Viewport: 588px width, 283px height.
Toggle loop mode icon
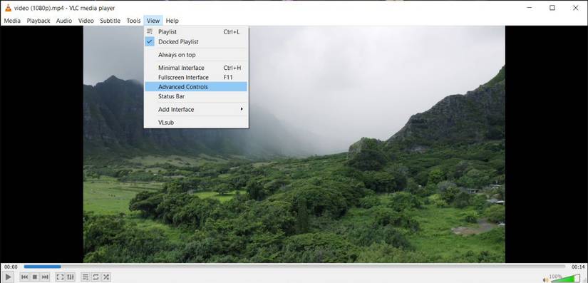(x=96, y=277)
